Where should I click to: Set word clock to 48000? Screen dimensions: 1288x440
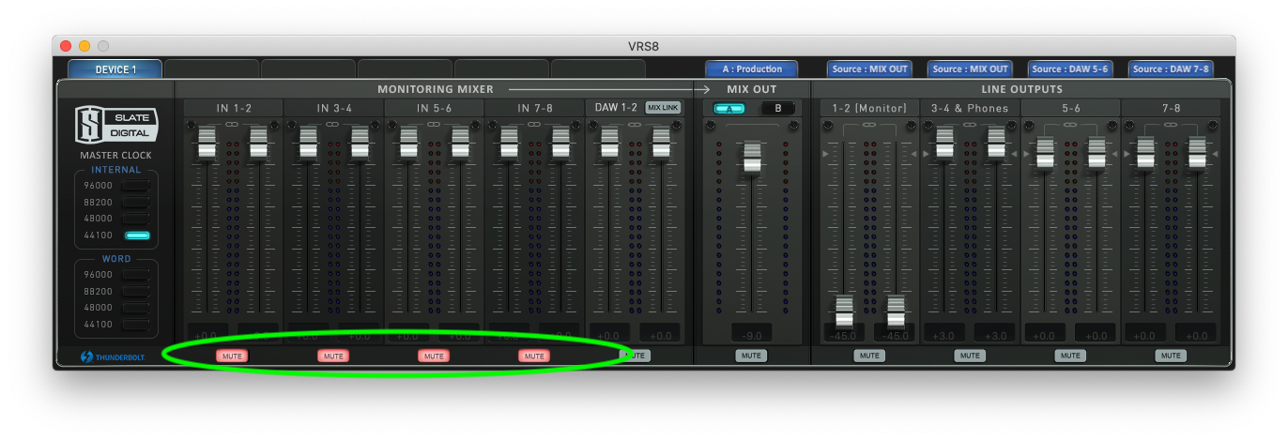[x=137, y=308]
